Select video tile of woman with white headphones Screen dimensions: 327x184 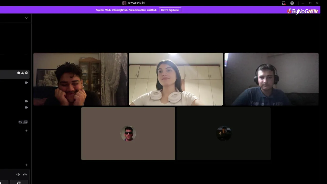[x=176, y=79]
